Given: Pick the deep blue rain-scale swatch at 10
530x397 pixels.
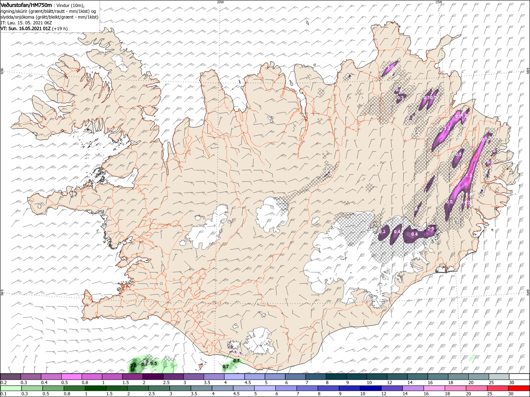Looking at the screenshot, I should click(x=370, y=388).
